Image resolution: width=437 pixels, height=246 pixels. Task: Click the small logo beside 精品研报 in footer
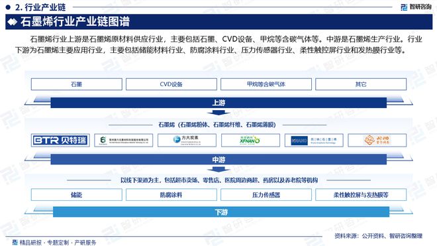point(15,242)
